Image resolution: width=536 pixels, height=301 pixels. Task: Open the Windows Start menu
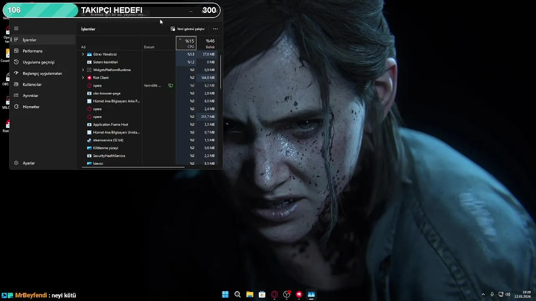pyautogui.click(x=225, y=294)
